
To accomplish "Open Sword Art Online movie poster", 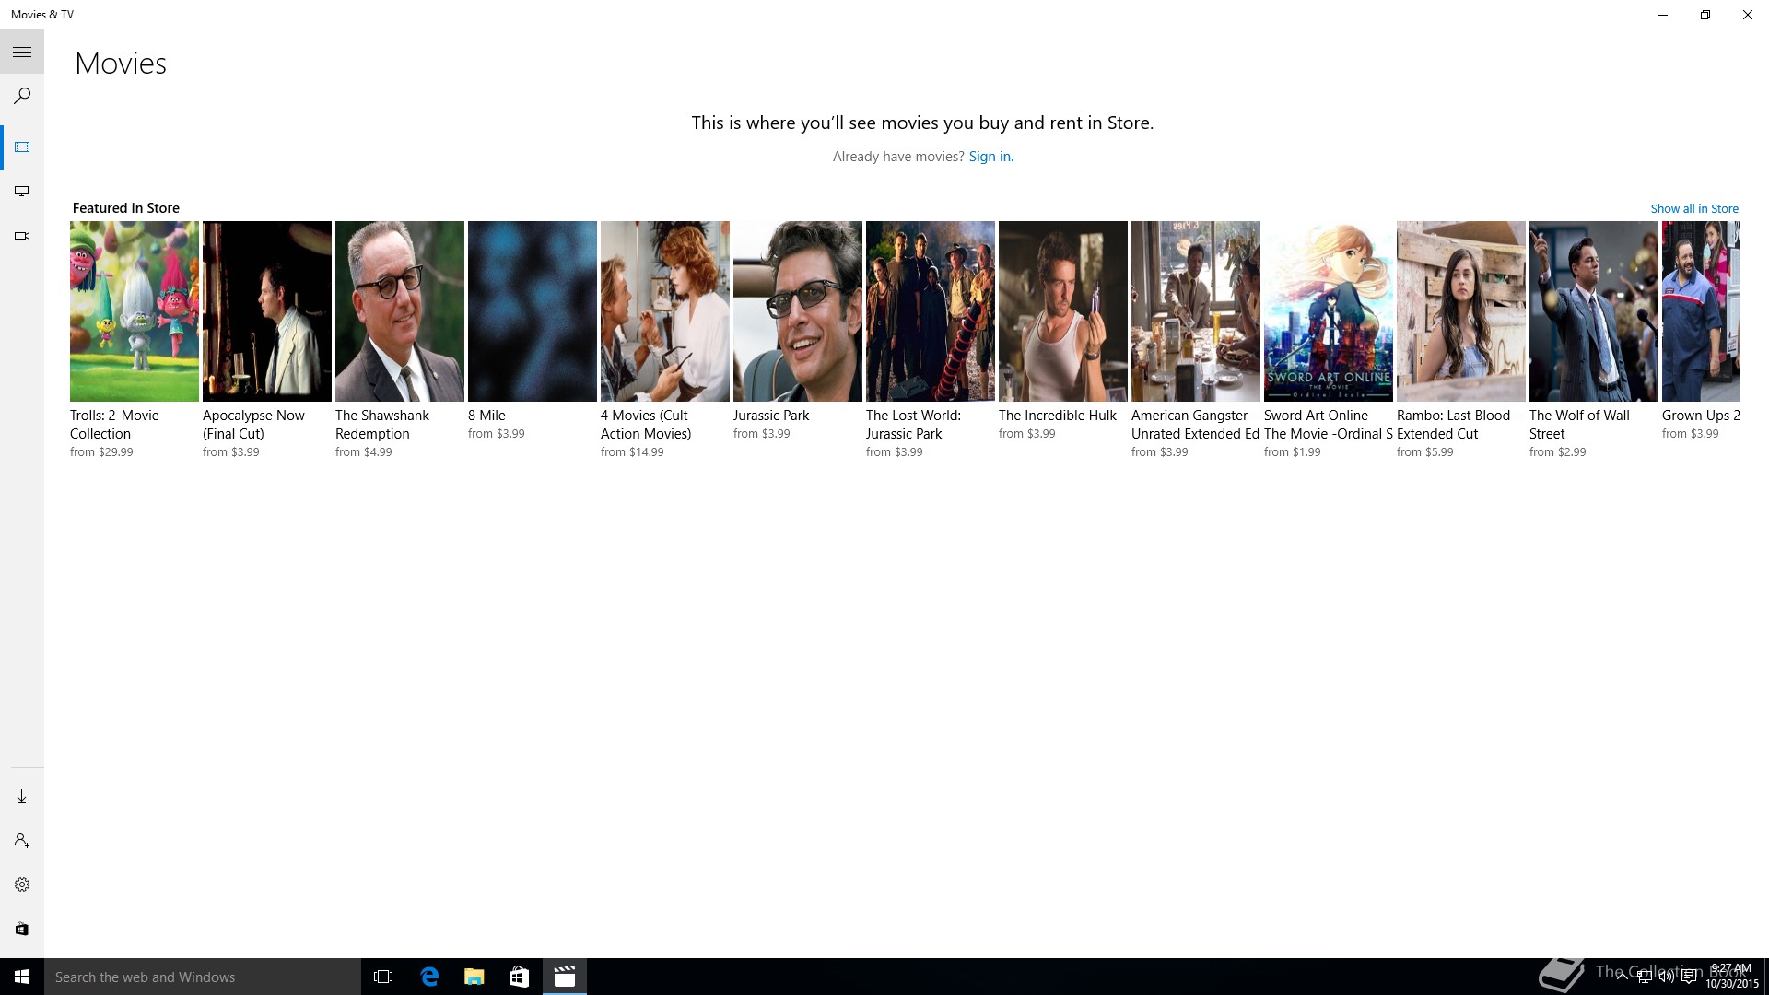I will click(1329, 311).
